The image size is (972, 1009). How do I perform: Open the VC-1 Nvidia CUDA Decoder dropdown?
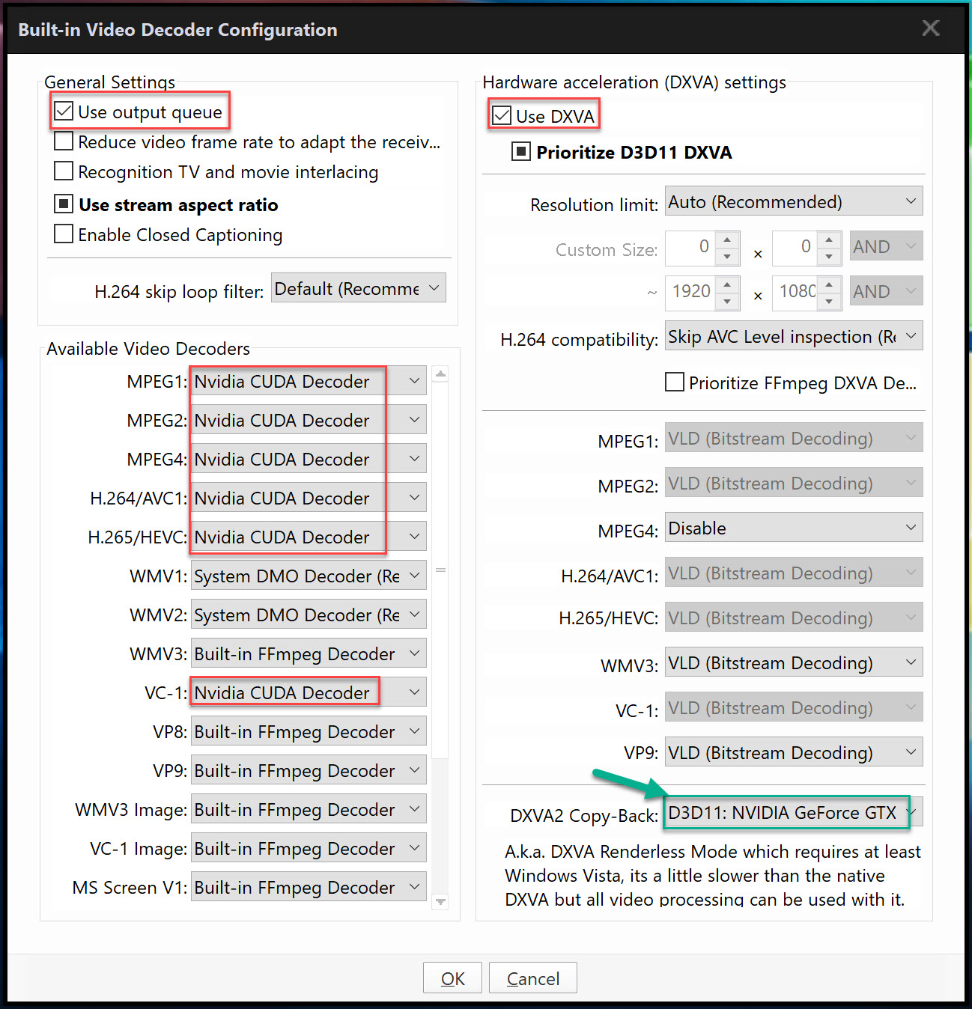coord(309,692)
